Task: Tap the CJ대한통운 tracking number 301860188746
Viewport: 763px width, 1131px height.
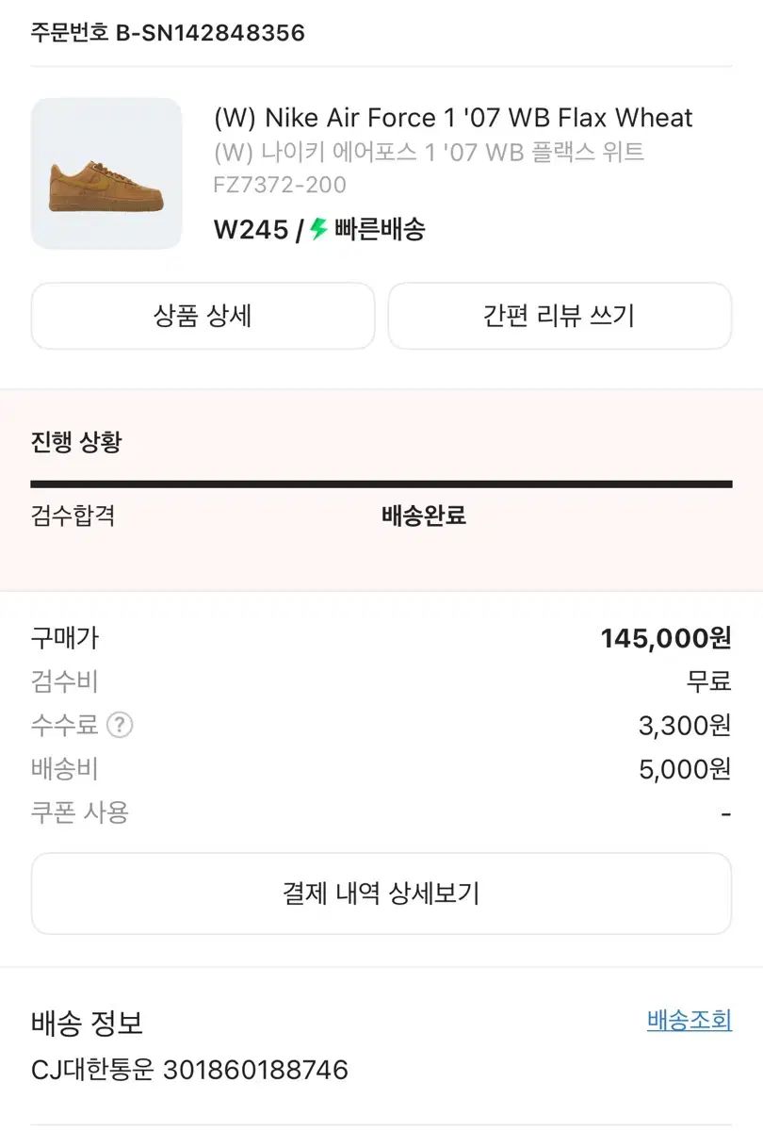Action: pos(255,1070)
